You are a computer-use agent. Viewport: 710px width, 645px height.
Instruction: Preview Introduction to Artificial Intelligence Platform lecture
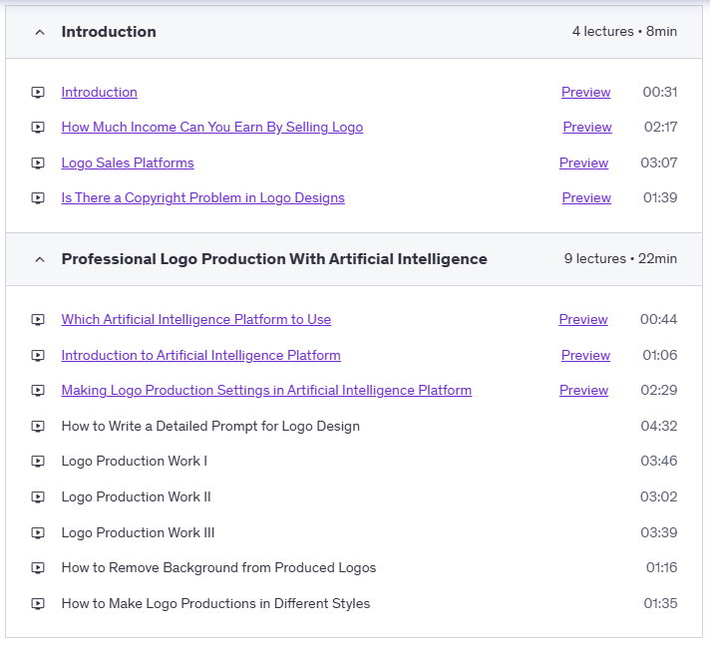(x=585, y=355)
